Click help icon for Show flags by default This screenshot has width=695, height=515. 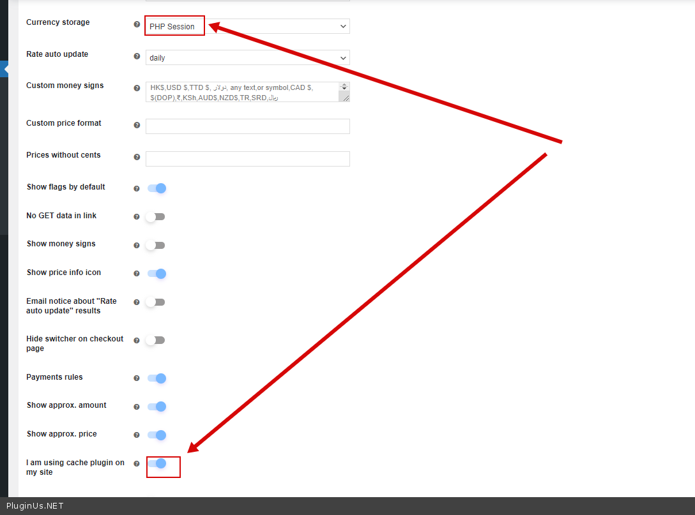pos(137,189)
